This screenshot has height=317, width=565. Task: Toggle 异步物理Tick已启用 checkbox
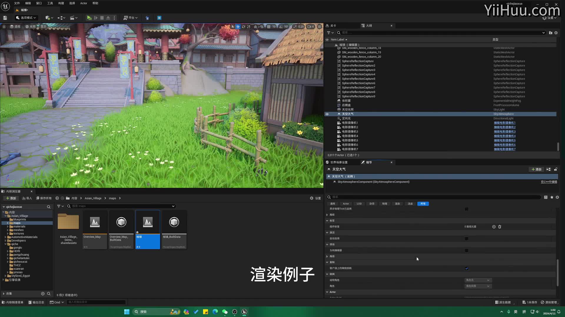coord(466,209)
